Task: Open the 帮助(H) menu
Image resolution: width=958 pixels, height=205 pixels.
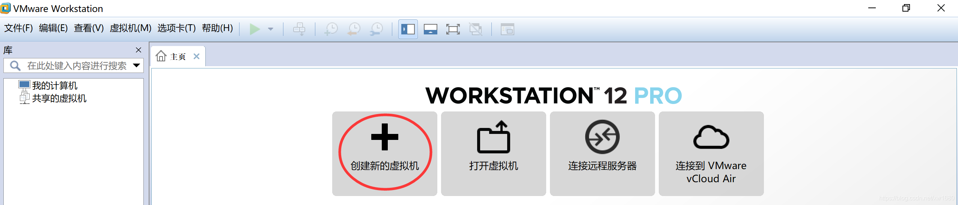Action: 217,28
